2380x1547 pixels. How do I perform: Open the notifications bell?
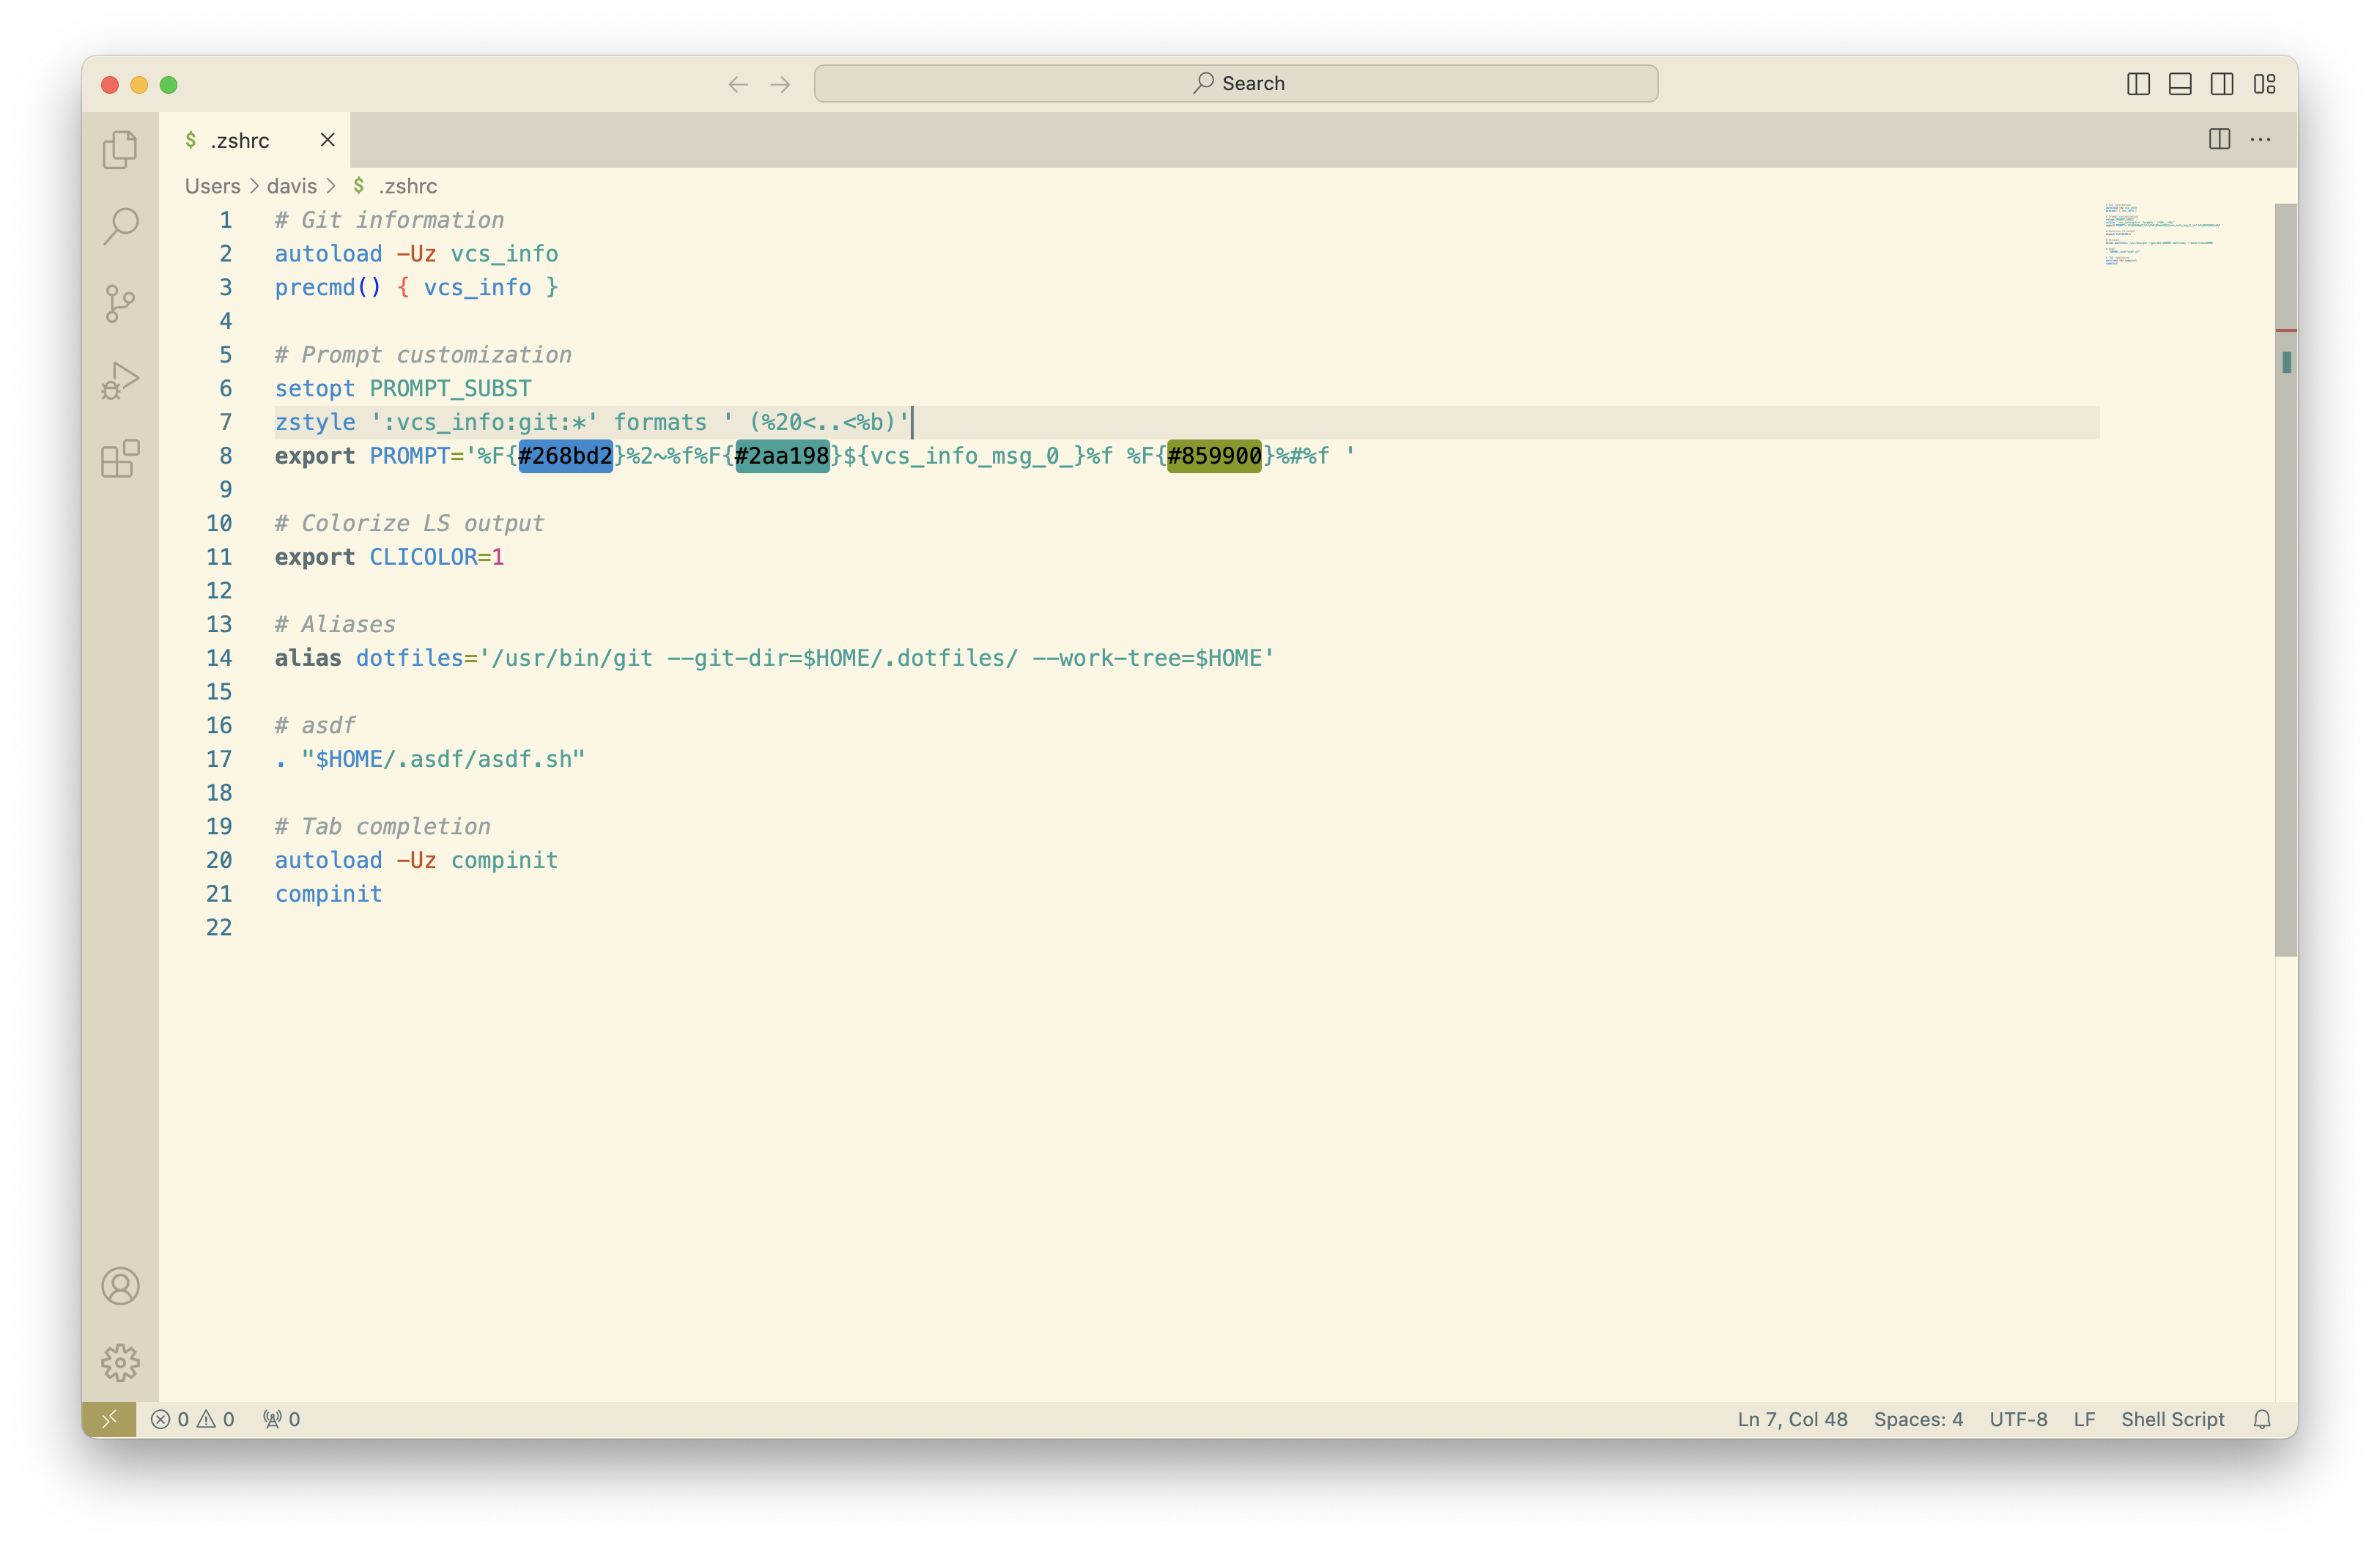coord(2262,1419)
